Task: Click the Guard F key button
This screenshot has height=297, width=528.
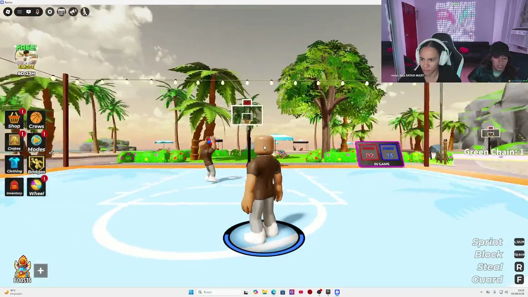Action: 519,280
